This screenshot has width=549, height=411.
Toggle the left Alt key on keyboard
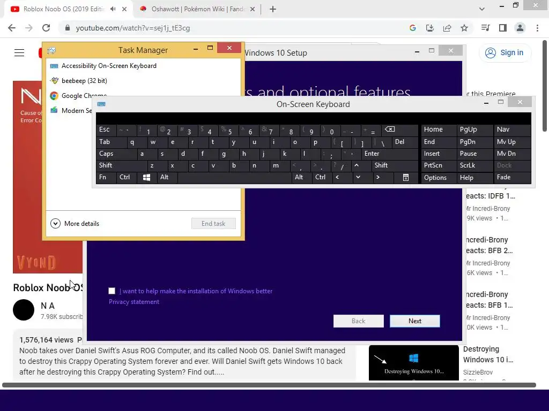coord(167,177)
